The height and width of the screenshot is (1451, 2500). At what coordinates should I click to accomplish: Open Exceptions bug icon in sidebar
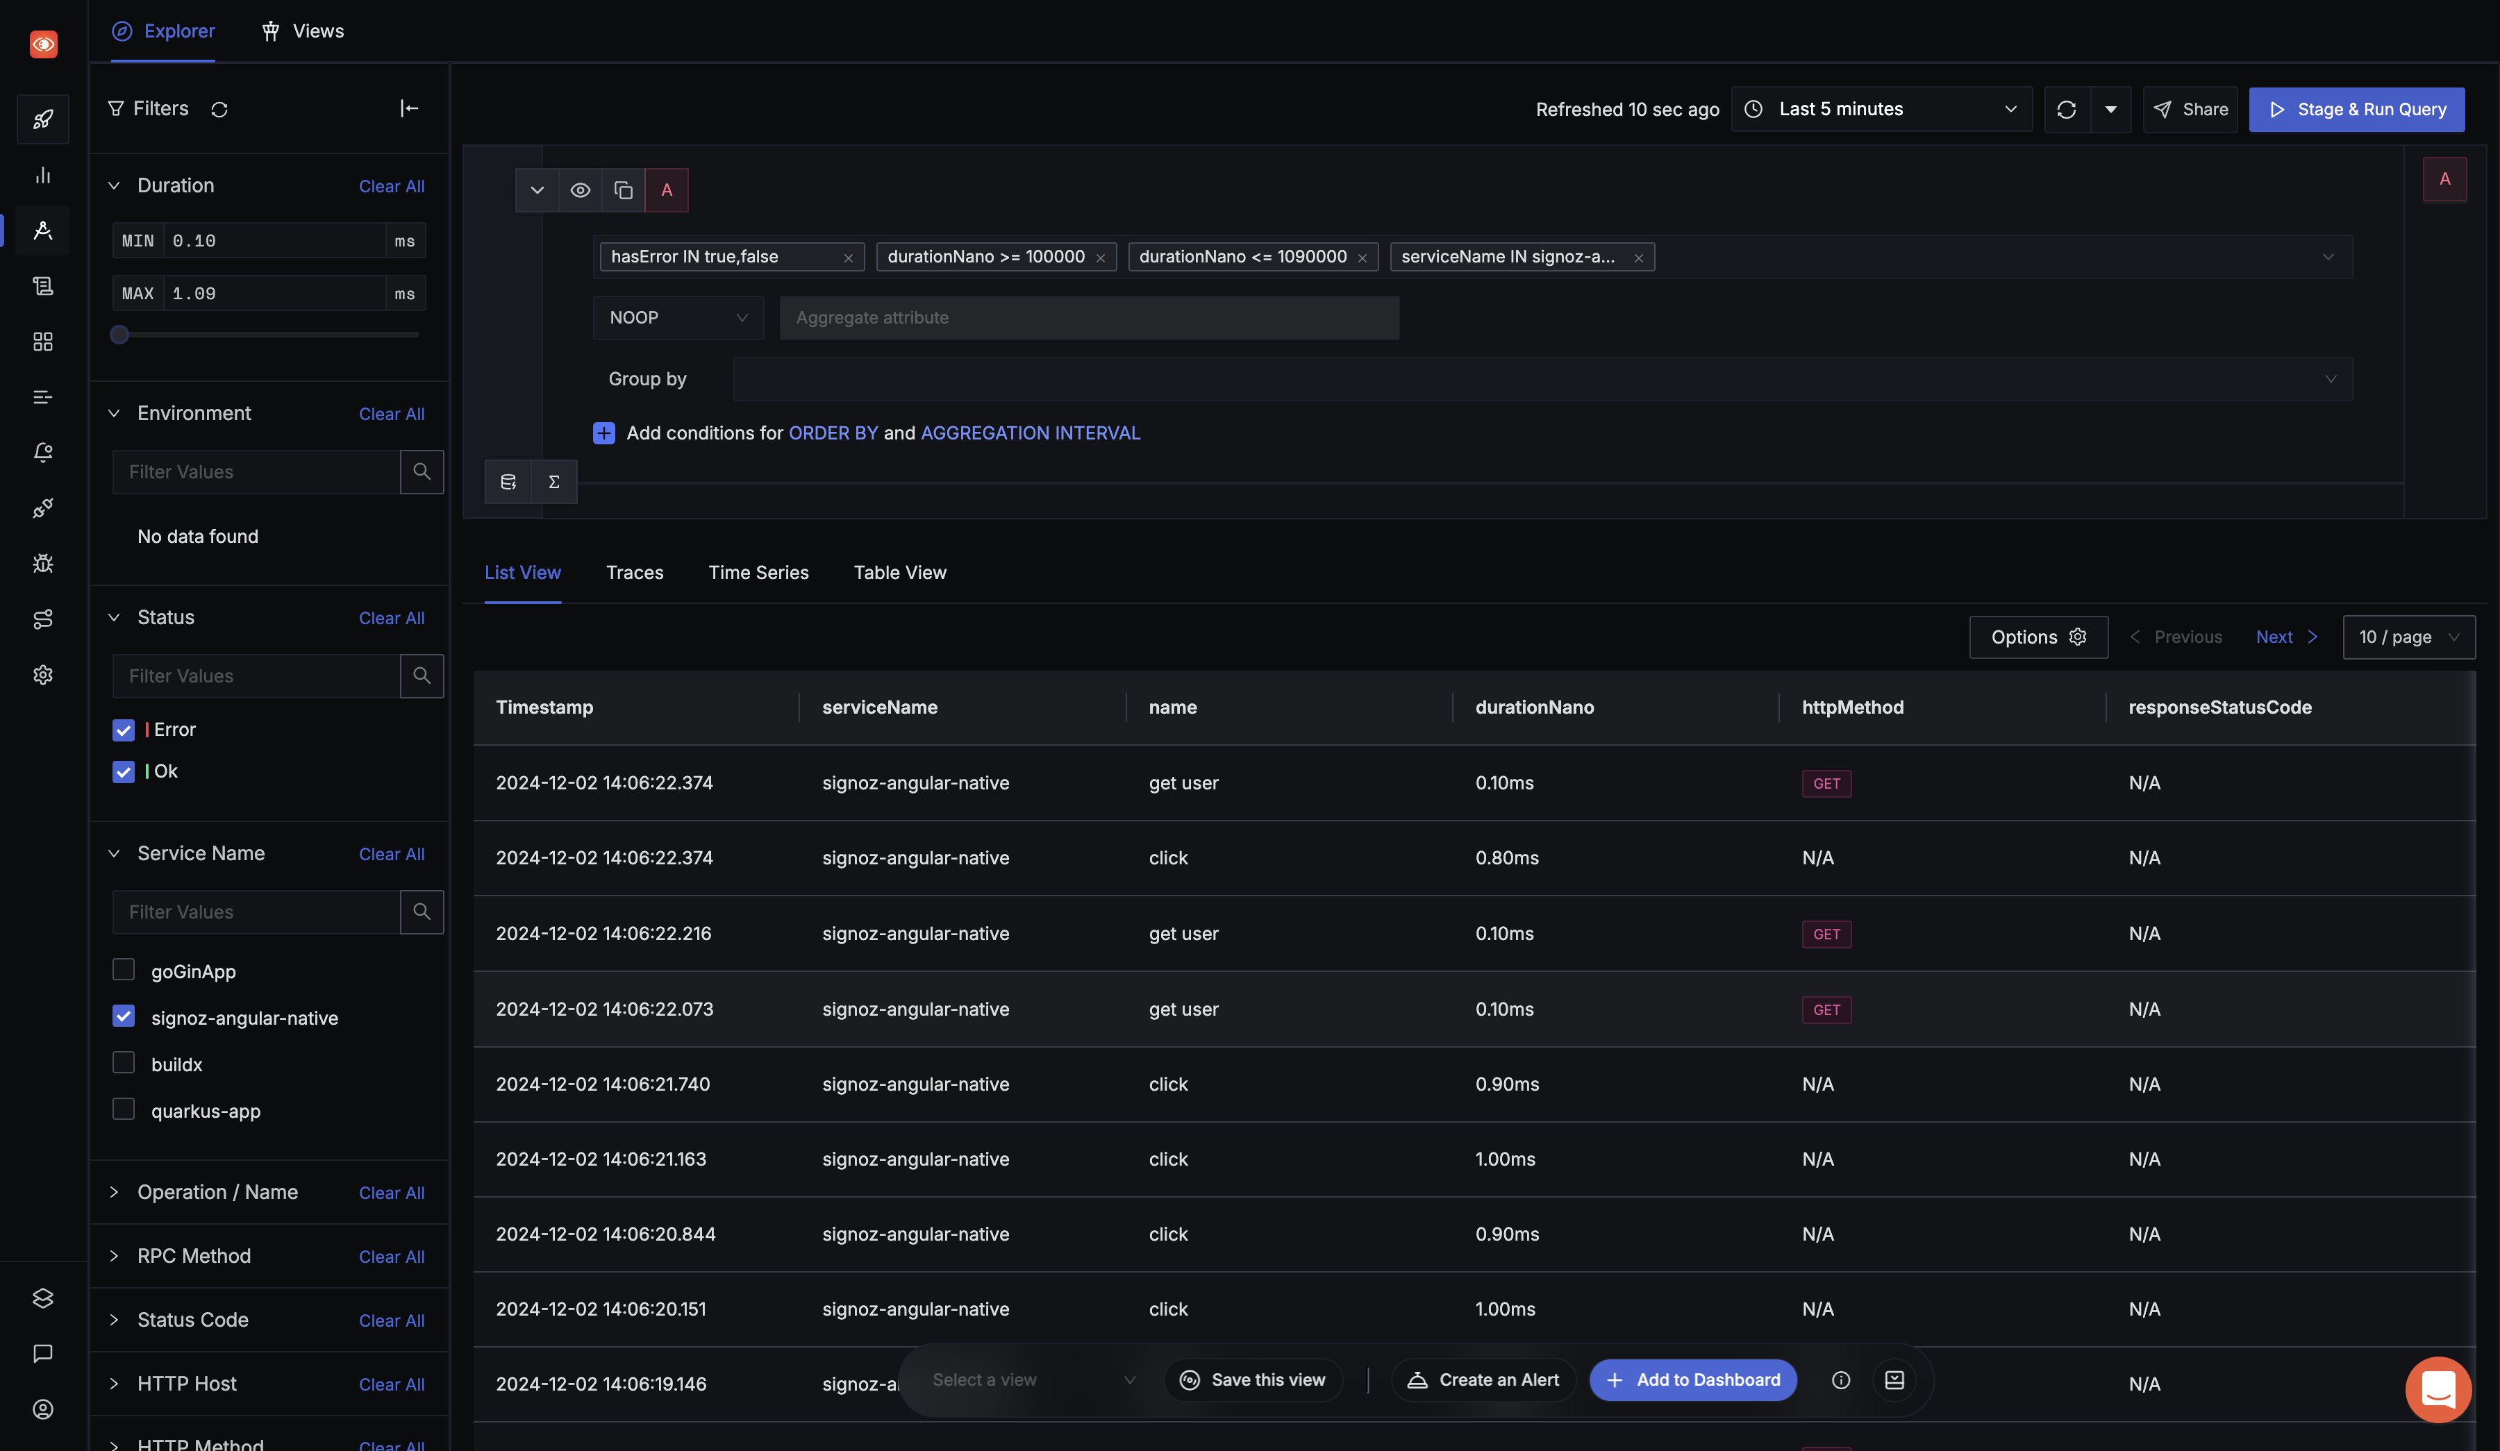(x=42, y=564)
